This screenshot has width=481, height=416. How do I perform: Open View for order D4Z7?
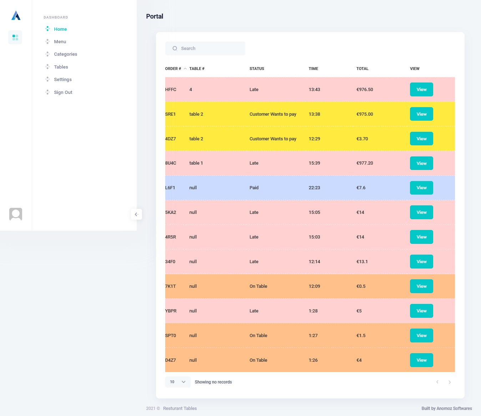tap(421, 360)
